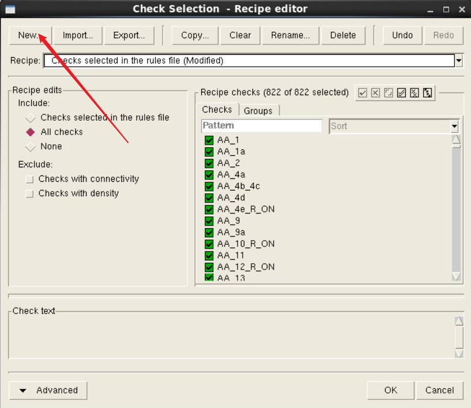Open the Recipe dropdown list
Viewport: 471px width, 408px height.
pos(457,59)
